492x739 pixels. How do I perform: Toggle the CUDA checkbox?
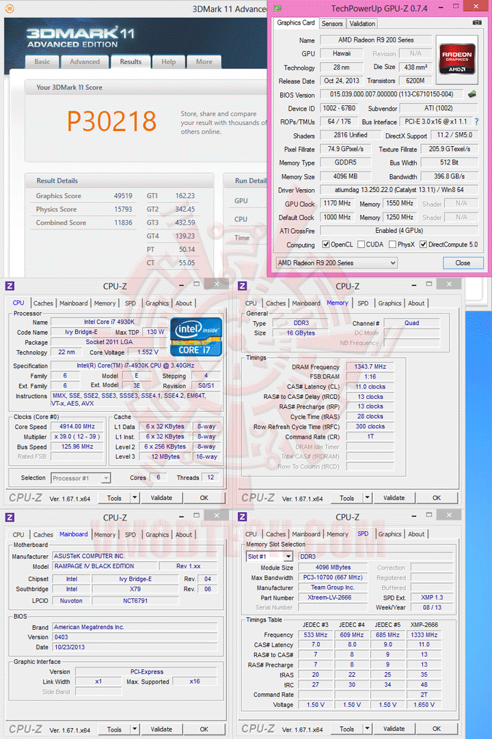[361, 244]
